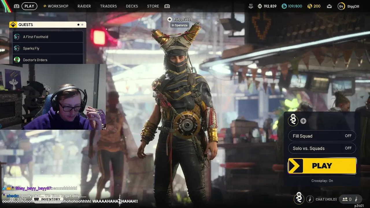Viewport: 370px width, 208px height.
Task: Open the STORE tab
Action: (x=153, y=6)
